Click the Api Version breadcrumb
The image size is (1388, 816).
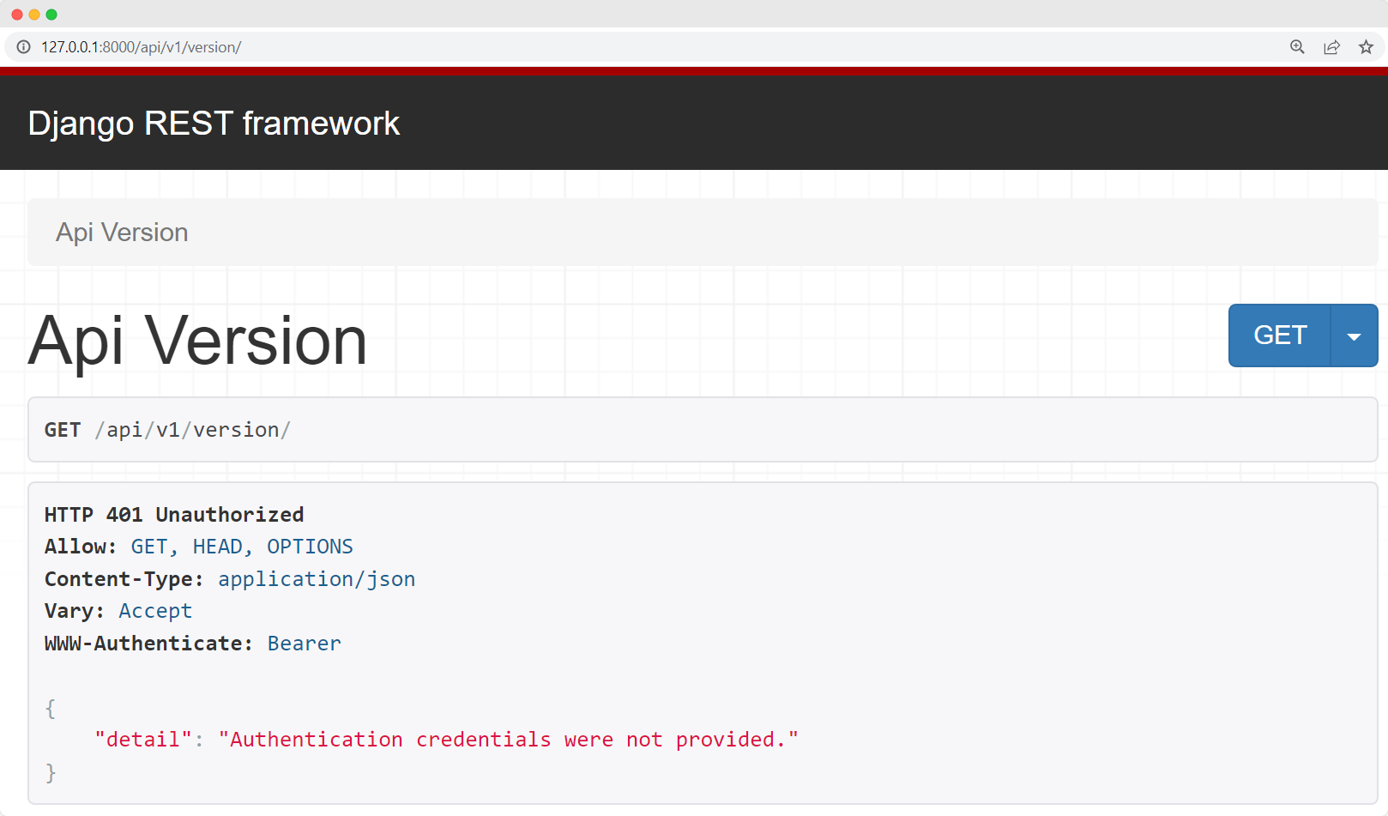pos(122,233)
